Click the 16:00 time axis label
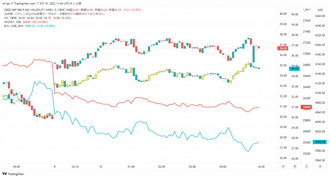 pyautogui.click(x=261, y=167)
